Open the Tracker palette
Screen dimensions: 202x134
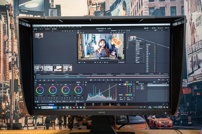(104, 80)
